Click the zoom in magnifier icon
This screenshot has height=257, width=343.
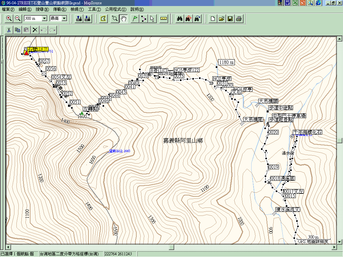pos(9,19)
